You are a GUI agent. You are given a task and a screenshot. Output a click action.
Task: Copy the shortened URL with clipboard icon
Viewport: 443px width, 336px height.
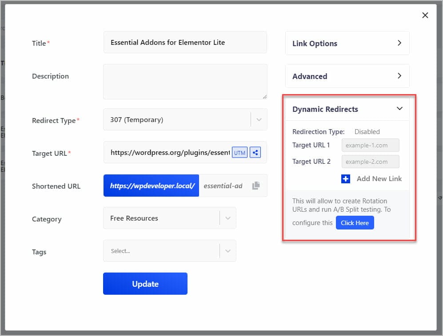pos(255,186)
